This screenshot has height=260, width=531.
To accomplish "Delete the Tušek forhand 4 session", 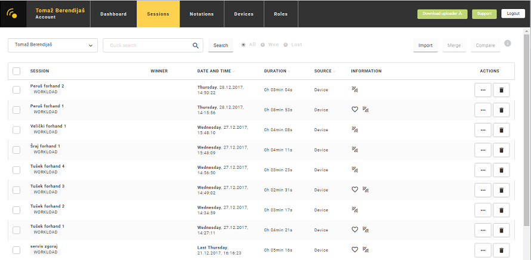I will click(501, 170).
